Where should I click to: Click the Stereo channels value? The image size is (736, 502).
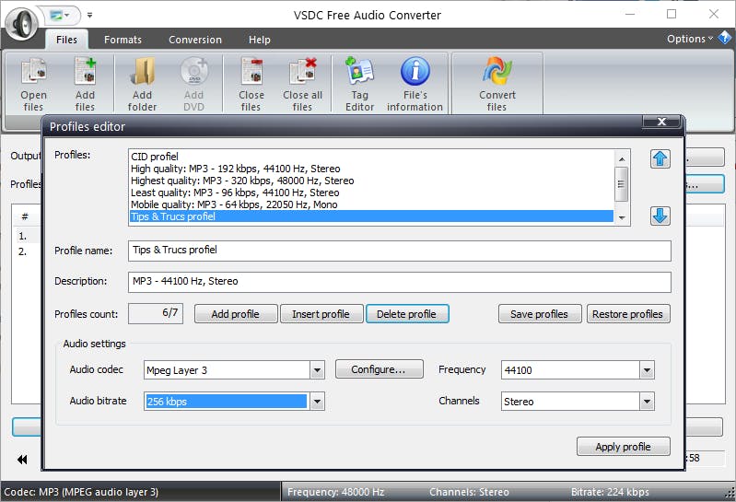click(x=570, y=402)
